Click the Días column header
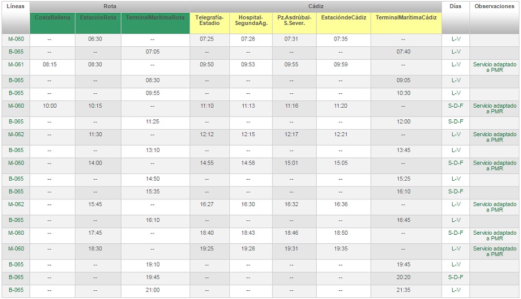Screen dimensions: 521x299 pos(456,6)
